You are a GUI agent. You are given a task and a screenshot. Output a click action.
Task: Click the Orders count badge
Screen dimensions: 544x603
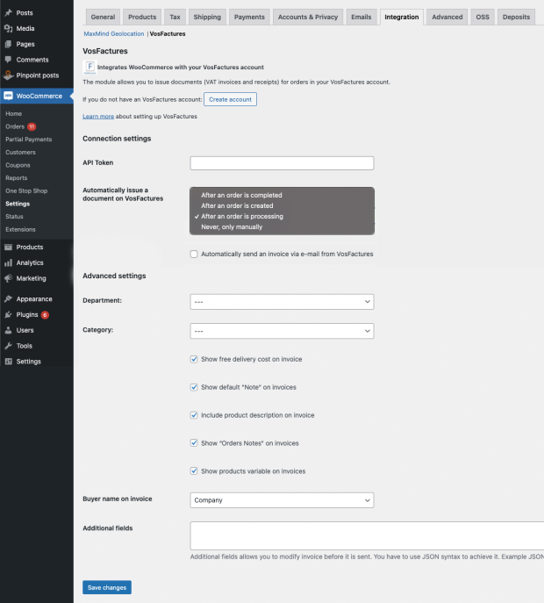pyautogui.click(x=32, y=126)
